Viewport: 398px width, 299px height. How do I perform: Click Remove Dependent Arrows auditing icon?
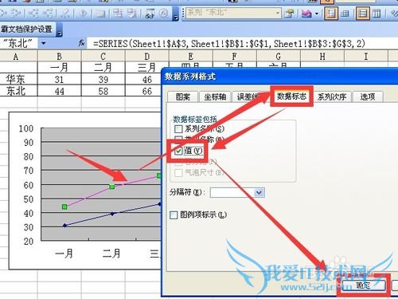(x=48, y=13)
